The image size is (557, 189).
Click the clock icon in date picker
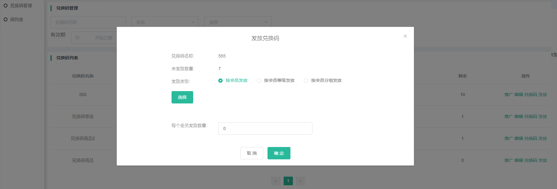click(x=77, y=38)
